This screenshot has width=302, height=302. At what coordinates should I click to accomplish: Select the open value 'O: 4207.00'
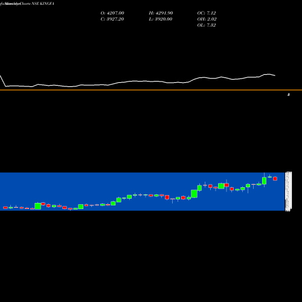pos(112,13)
